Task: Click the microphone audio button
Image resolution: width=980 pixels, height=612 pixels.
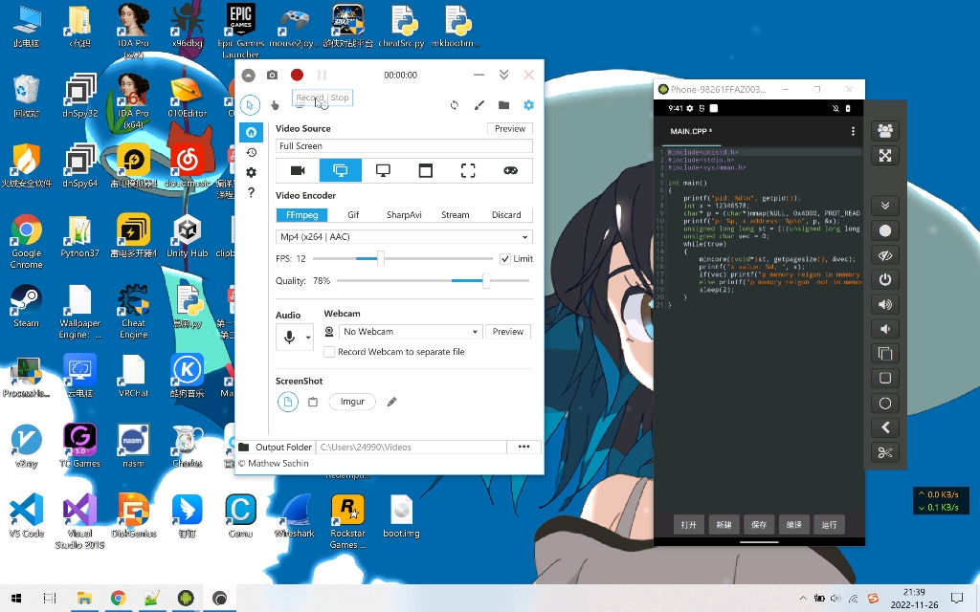Action: click(x=289, y=338)
